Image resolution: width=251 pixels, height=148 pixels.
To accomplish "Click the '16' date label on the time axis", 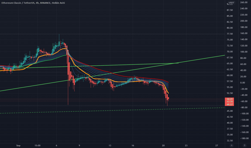I will click(133, 145).
